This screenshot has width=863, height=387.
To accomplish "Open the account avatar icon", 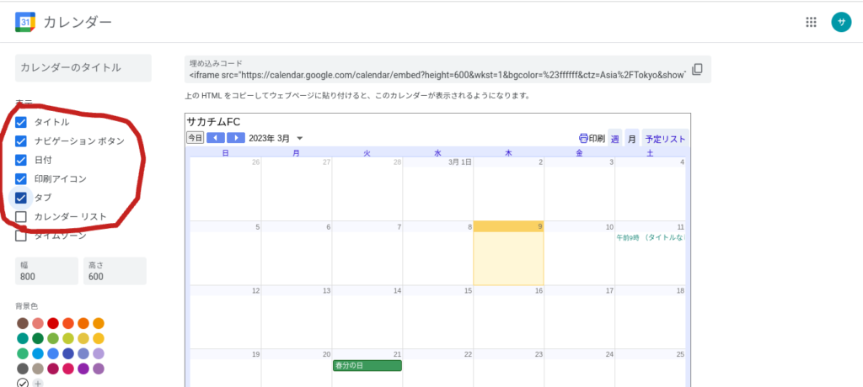I will 840,23.
